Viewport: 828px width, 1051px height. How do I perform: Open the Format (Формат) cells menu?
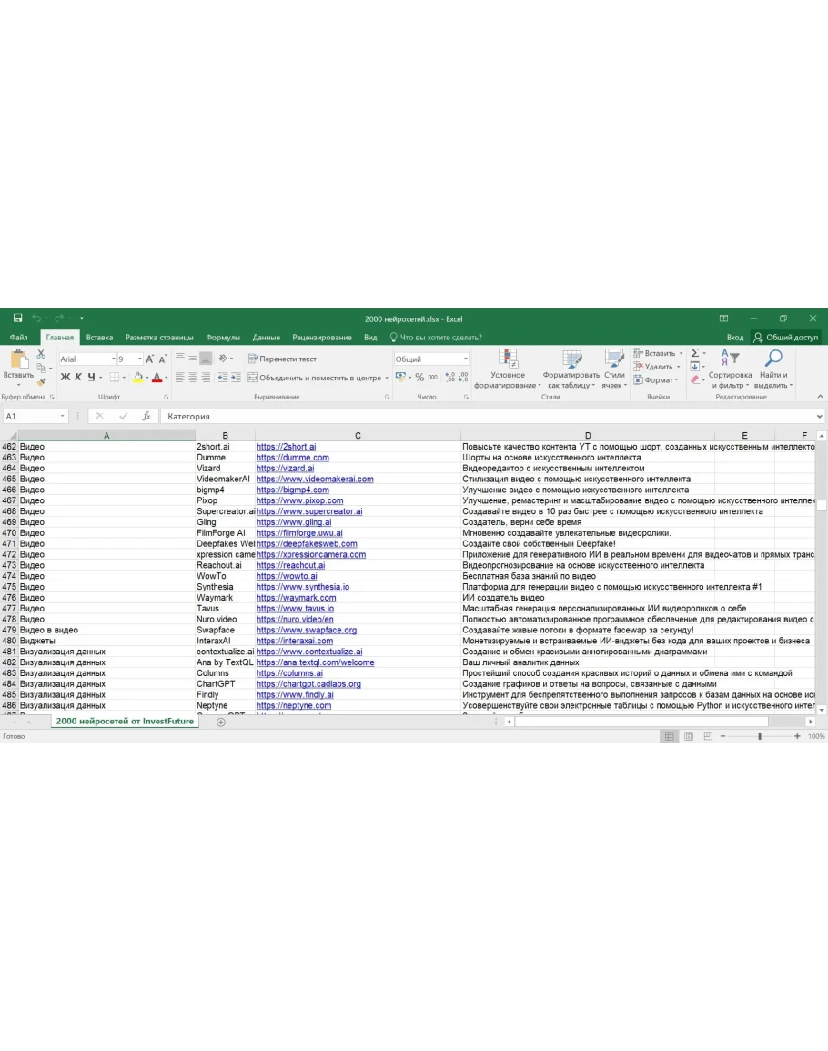point(656,380)
